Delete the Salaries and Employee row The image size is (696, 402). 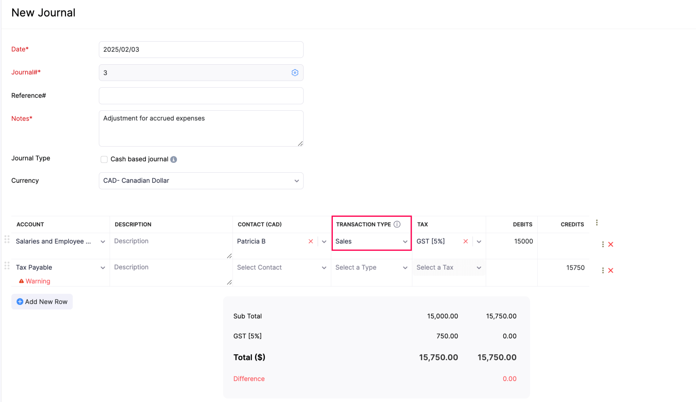click(x=611, y=244)
